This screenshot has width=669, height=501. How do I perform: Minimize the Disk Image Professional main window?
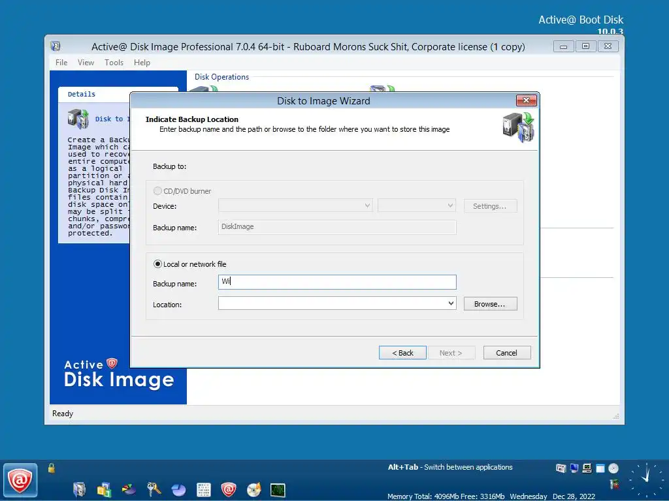point(564,46)
